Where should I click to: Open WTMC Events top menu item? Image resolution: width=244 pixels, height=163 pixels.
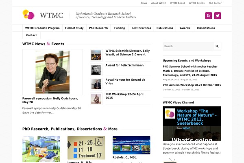(x=197, y=3)
